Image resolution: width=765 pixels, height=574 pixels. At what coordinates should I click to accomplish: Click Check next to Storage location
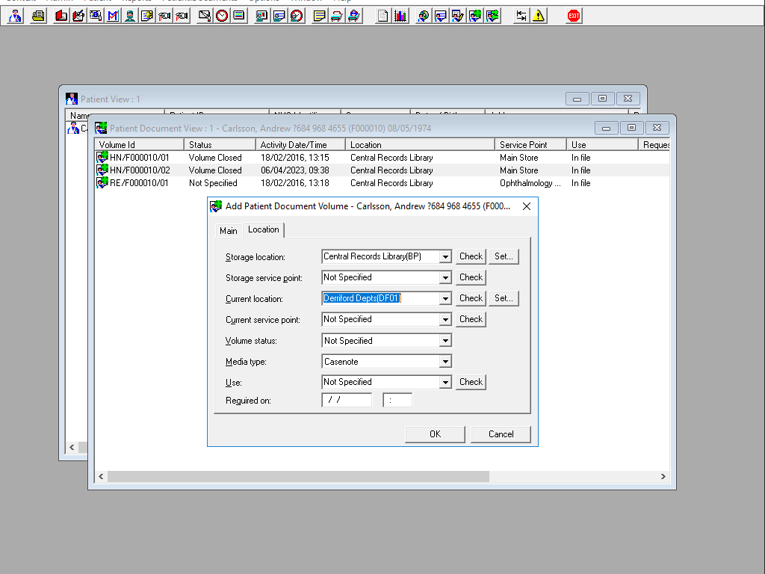pos(471,256)
